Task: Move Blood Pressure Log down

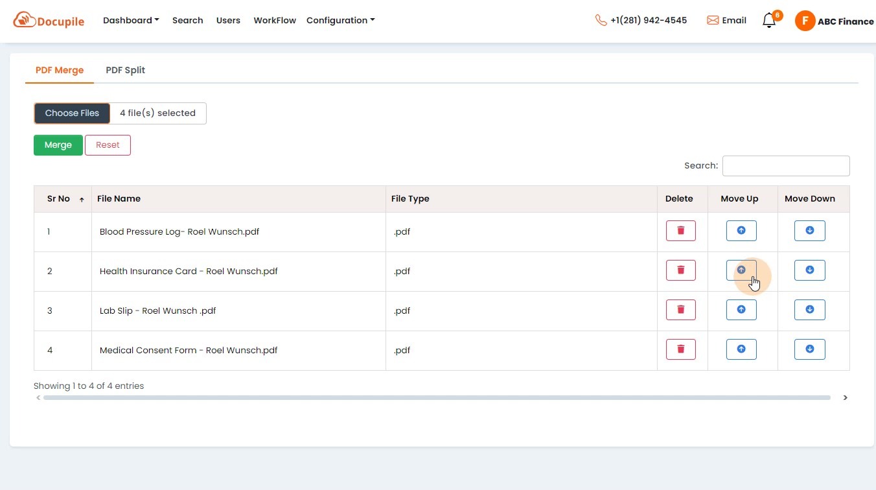Action: click(x=809, y=230)
